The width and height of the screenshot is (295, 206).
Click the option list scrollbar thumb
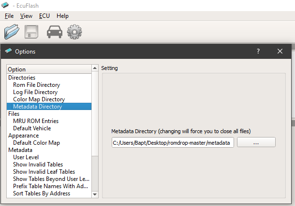point(95,113)
